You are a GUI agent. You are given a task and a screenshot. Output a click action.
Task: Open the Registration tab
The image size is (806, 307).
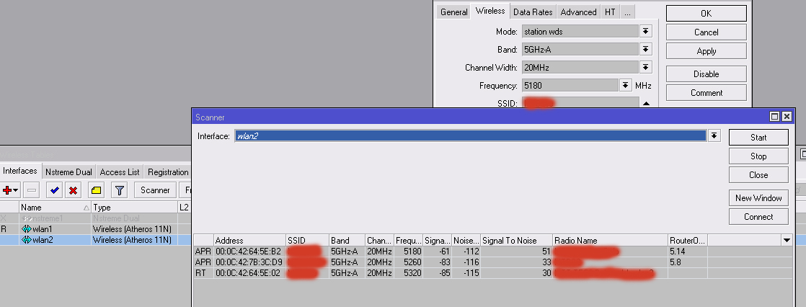168,172
